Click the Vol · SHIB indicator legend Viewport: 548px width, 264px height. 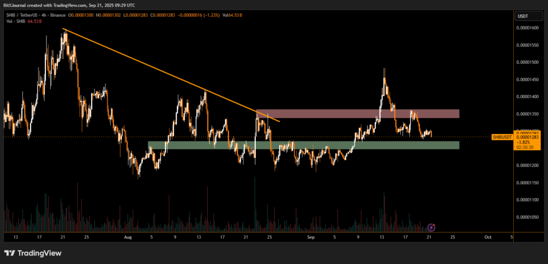15,22
